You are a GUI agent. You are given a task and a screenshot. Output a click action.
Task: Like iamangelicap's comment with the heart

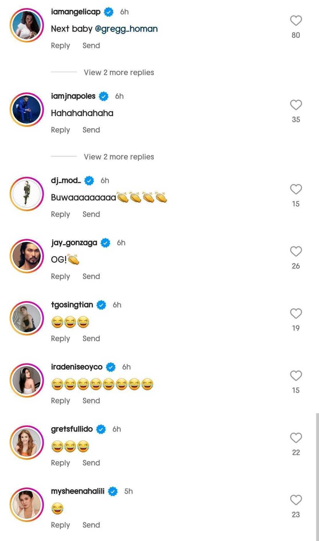pyautogui.click(x=296, y=21)
